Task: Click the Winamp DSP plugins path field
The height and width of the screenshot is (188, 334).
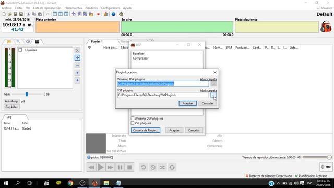Action: [163, 84]
